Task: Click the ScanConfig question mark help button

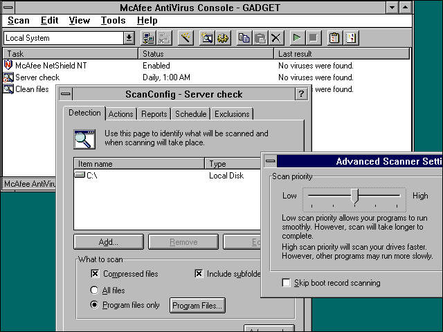Action: (x=301, y=94)
